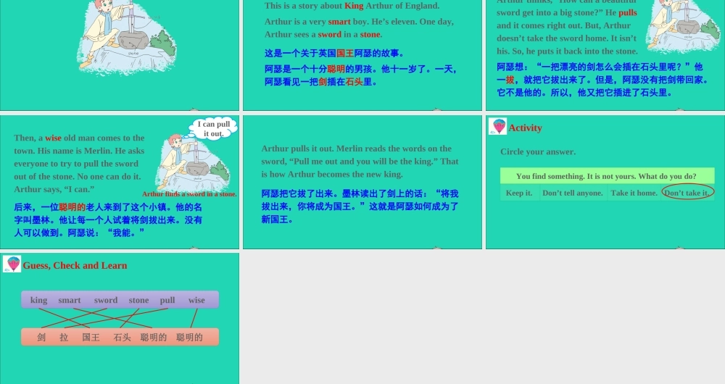Screen dimensions: 725x384
Task: Click 'smart' in the purple word bar
Action: (x=70, y=300)
